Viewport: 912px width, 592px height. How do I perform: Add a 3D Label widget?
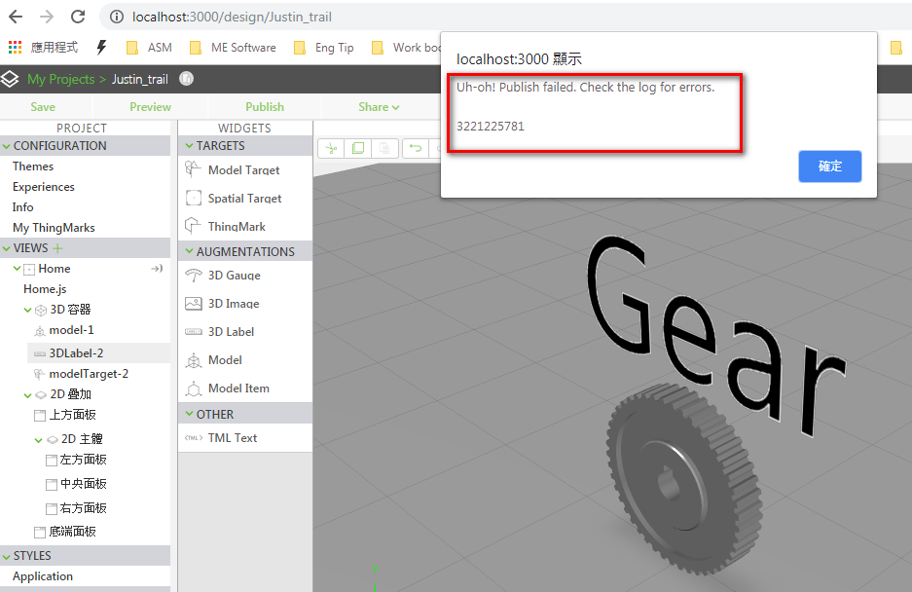(229, 331)
